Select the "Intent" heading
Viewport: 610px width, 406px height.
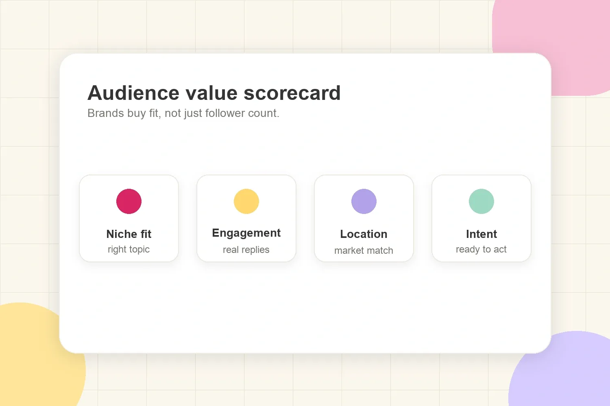tap(481, 234)
